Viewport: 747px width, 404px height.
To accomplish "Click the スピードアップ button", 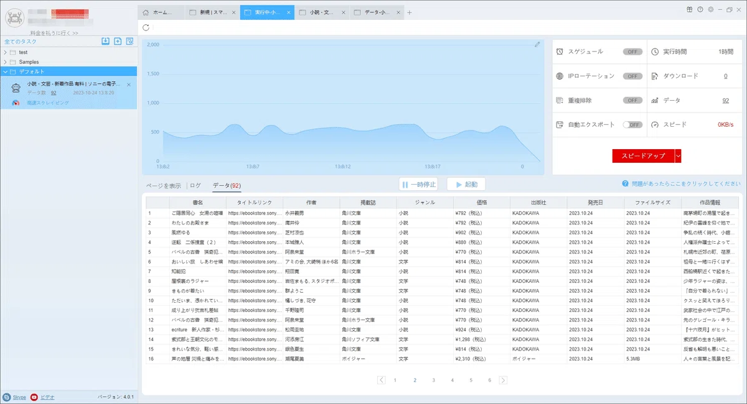I will click(643, 155).
